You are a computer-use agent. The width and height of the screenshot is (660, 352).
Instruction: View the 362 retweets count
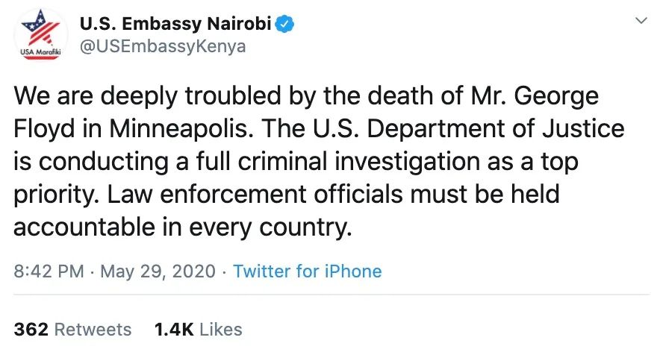(30, 329)
